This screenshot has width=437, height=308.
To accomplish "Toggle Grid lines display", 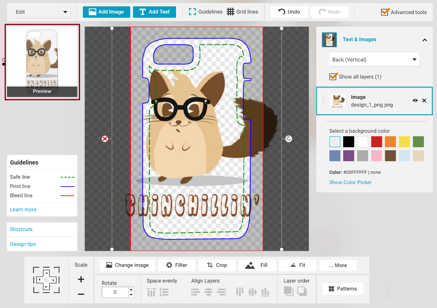I will 242,12.
